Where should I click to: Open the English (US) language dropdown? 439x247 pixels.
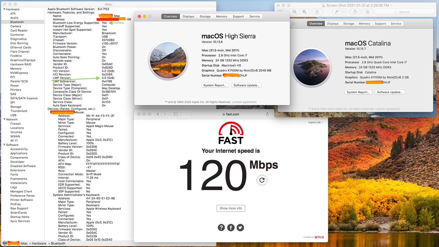pos(316,123)
